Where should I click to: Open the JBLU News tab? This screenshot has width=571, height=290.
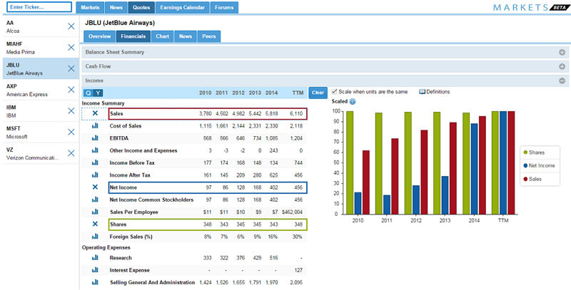(x=186, y=36)
